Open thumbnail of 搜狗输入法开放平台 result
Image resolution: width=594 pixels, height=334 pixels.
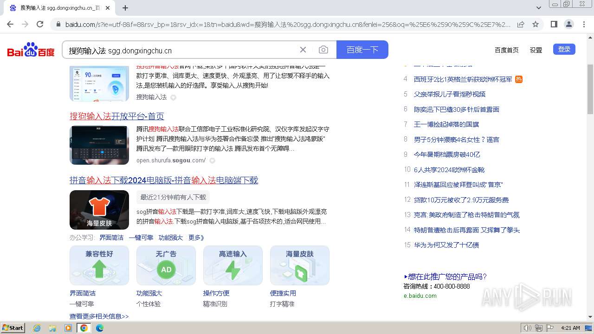click(99, 145)
